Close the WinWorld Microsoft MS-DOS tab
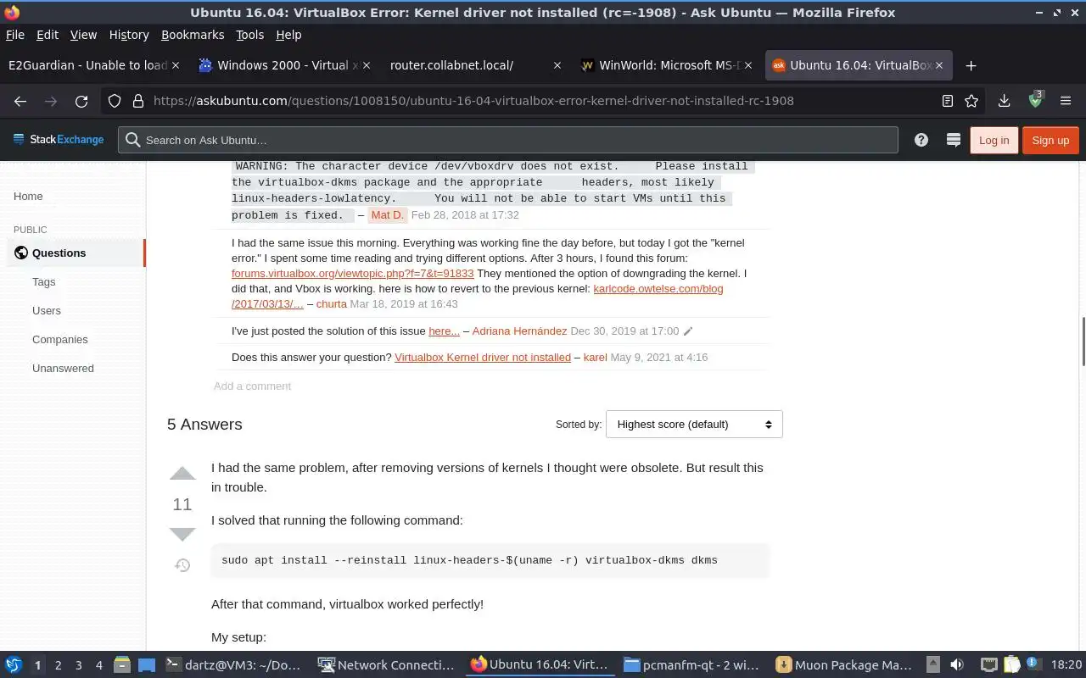This screenshot has width=1086, height=678. (x=748, y=65)
